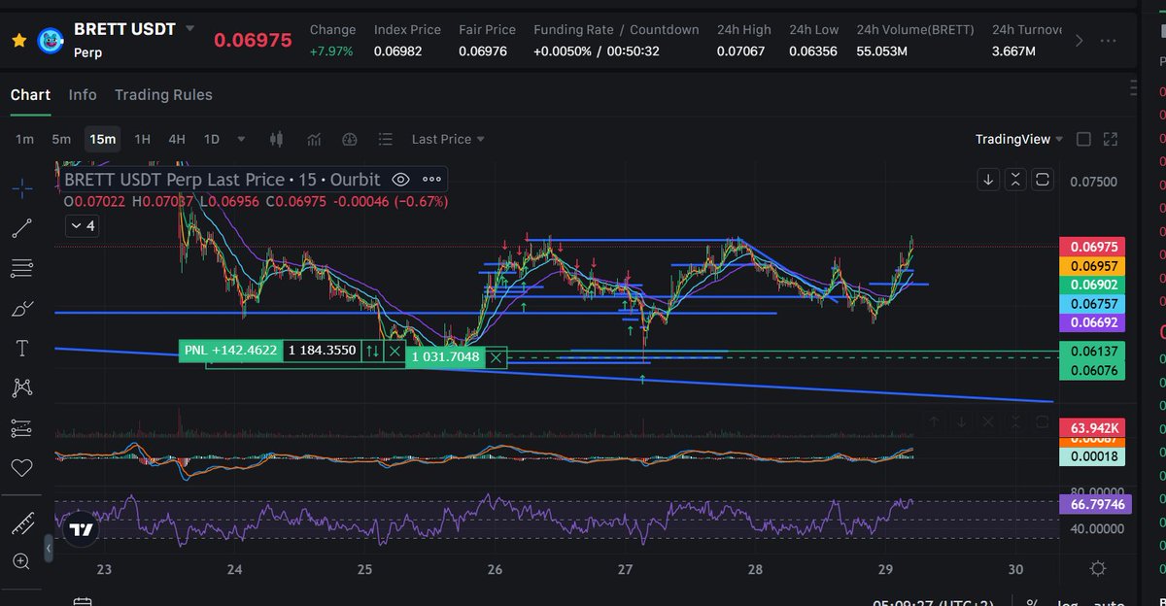Click the 1 184.3550 position size label

tap(322, 351)
